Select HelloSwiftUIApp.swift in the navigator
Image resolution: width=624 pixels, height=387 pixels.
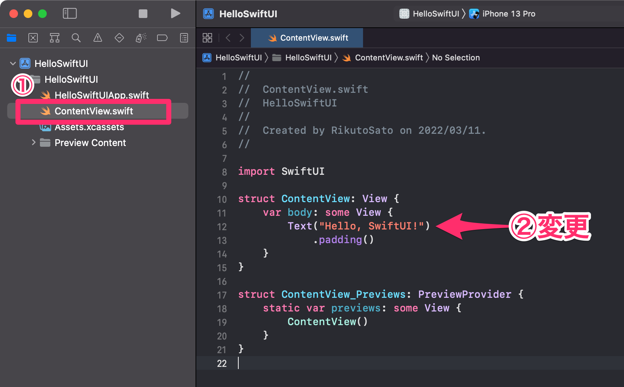(x=102, y=95)
